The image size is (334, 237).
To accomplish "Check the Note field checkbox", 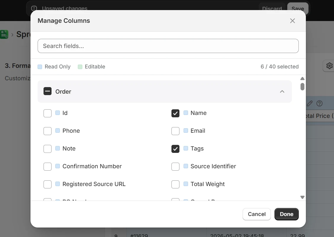I will (x=47, y=149).
